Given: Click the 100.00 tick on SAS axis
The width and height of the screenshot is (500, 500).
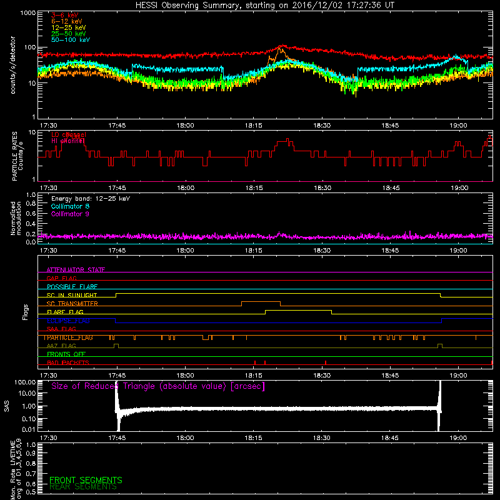Looking at the screenshot, I should point(25,382).
